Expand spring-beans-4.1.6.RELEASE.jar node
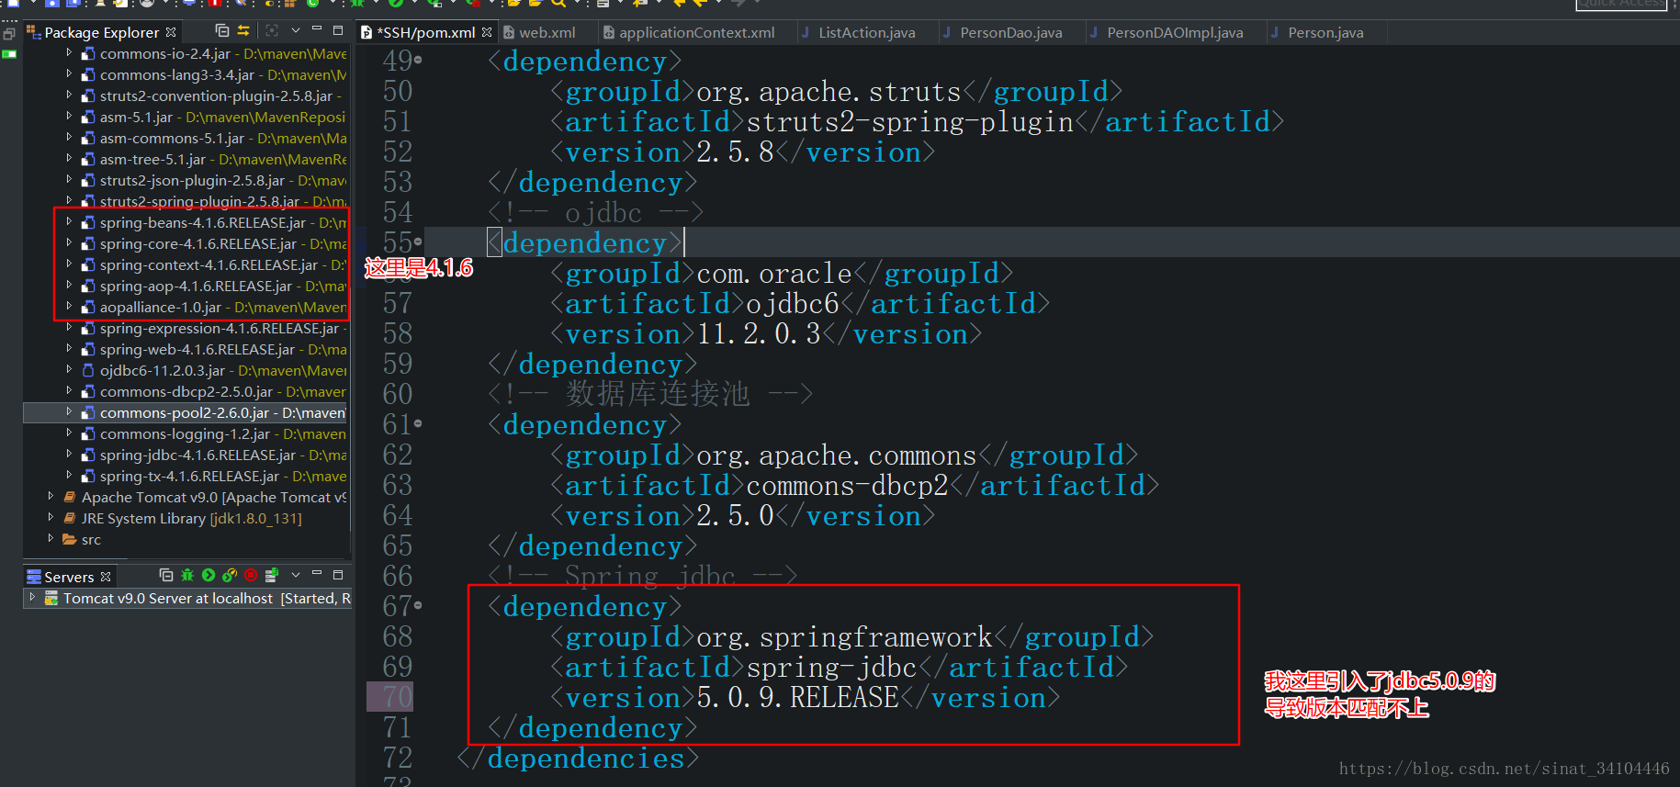Viewport: 1680px width, 787px height. pyautogui.click(x=69, y=222)
